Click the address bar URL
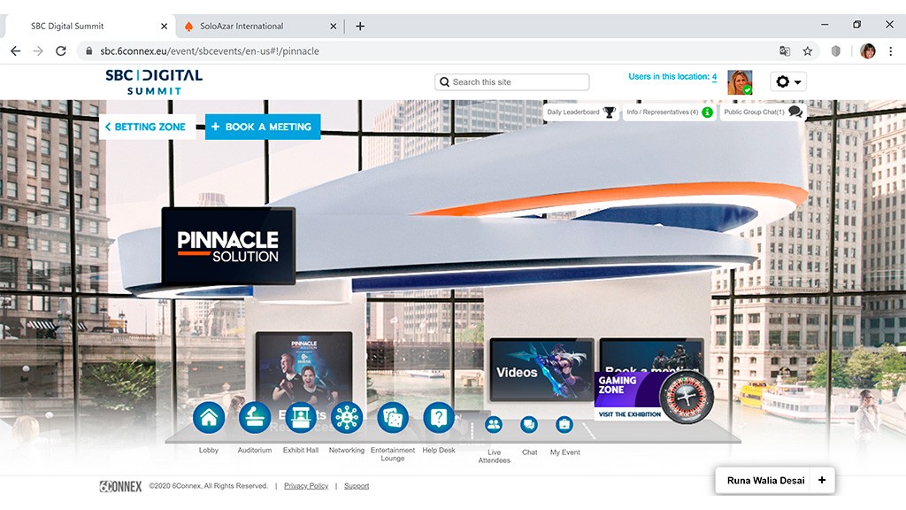This screenshot has width=906, height=510. click(210, 50)
